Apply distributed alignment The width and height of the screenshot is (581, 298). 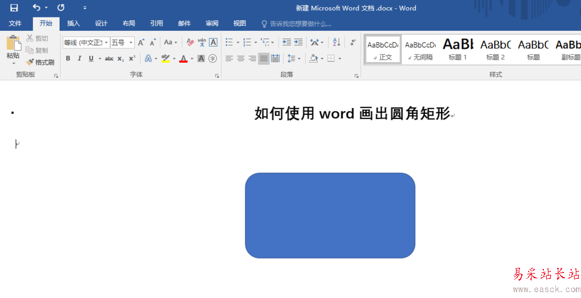pos(275,59)
